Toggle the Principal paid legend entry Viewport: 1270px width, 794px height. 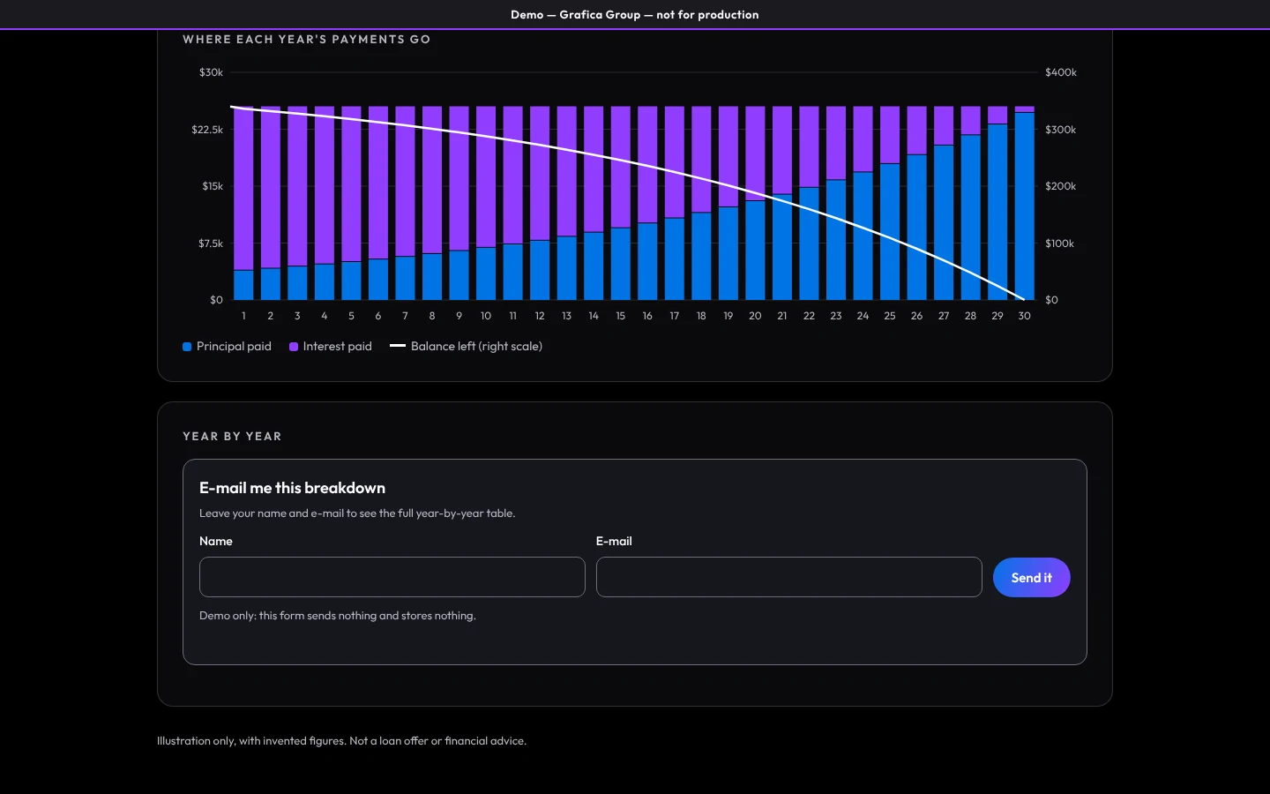[x=227, y=347]
